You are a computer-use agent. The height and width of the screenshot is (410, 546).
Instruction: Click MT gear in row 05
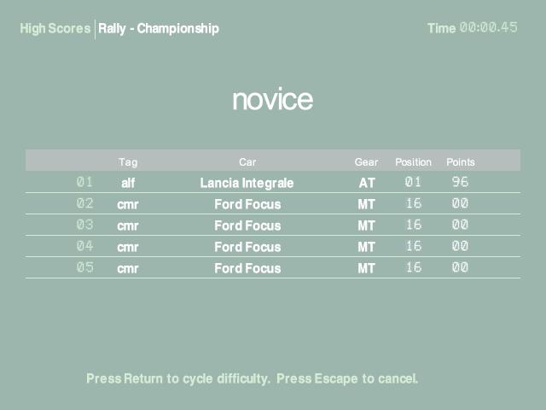pos(367,268)
